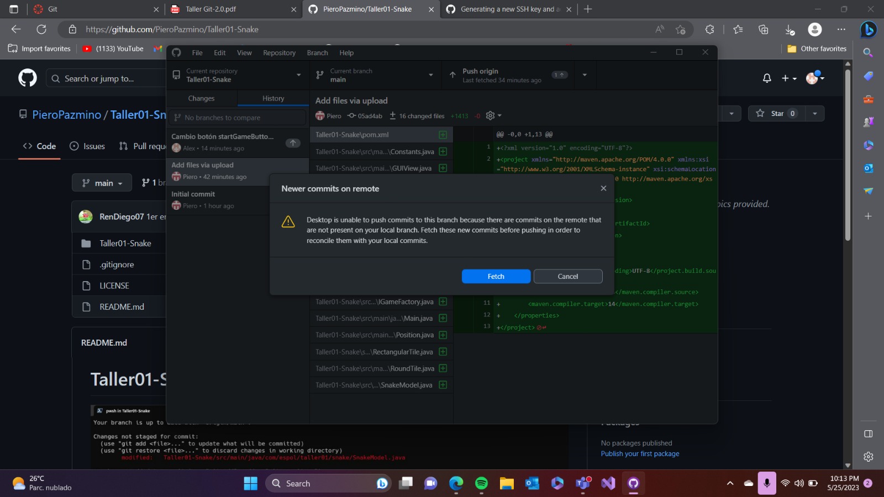Click the arrow badge on the Cambio botón commit
884x497 pixels.
292,142
